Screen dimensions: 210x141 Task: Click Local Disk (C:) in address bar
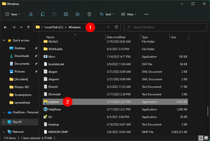54,27
